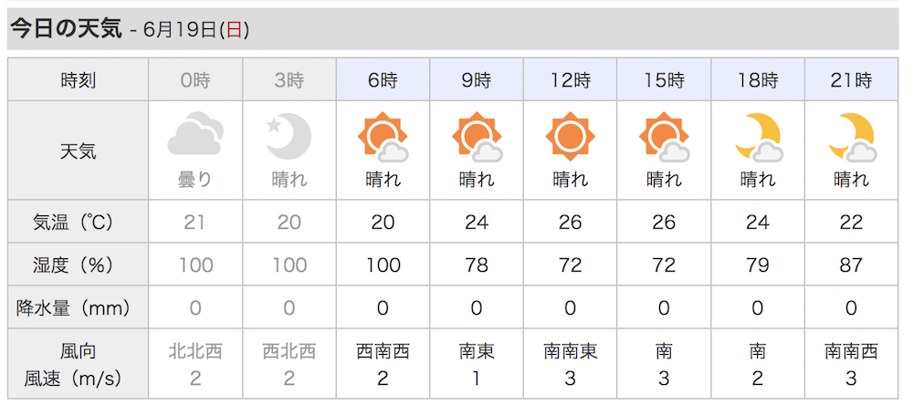Click the 時刻 header cell
This screenshot has width=913, height=405.
coord(78,79)
